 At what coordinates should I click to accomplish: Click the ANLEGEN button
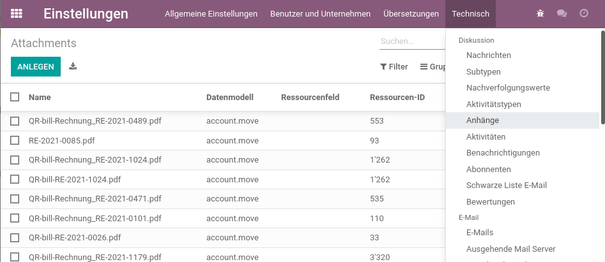pyautogui.click(x=36, y=66)
